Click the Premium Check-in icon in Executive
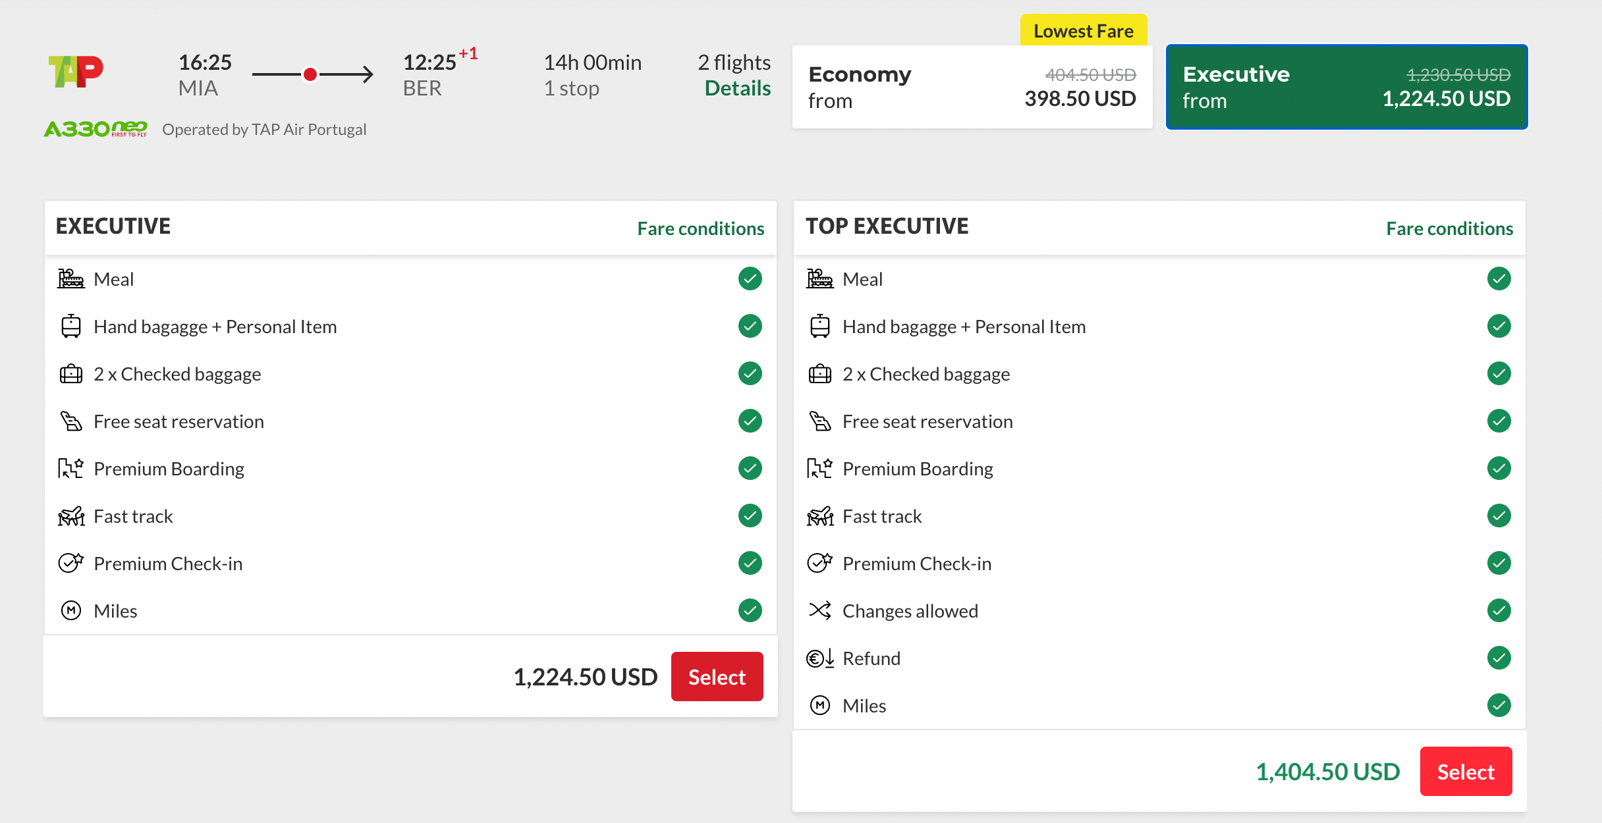Image resolution: width=1602 pixels, height=823 pixels. (x=70, y=564)
